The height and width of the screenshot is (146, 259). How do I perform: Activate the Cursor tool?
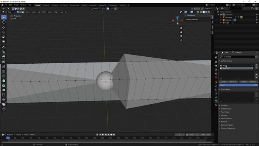click(x=4, y=22)
